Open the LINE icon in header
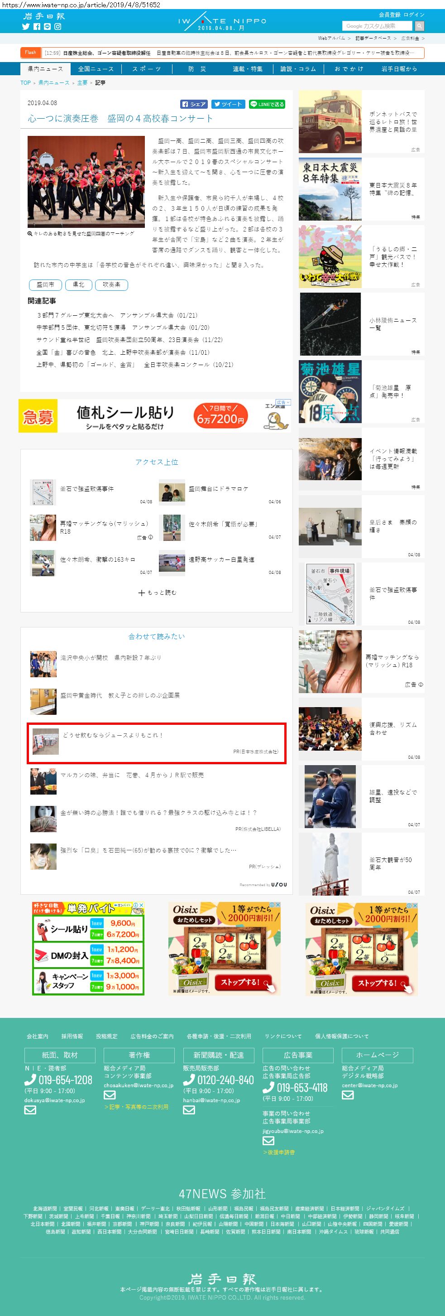445x1316 pixels. [48, 27]
